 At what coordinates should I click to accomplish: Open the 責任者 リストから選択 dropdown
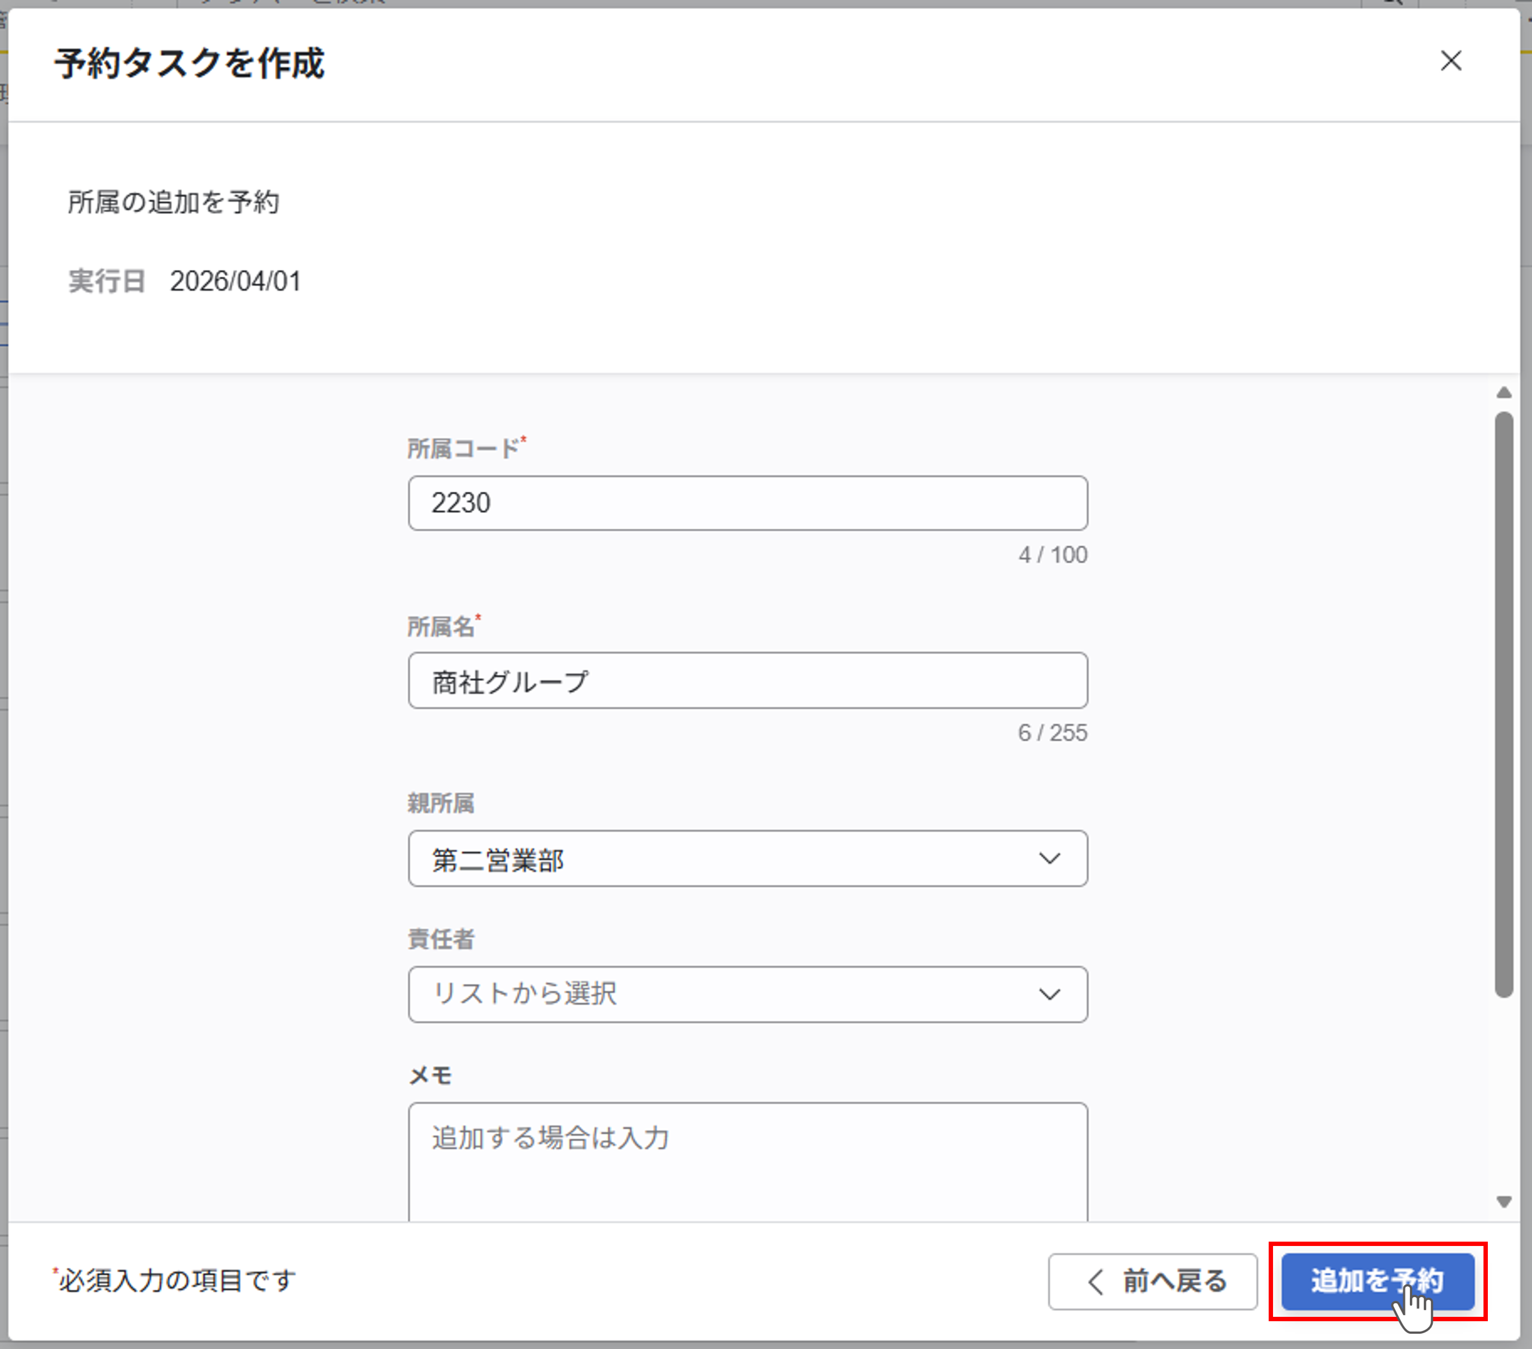coord(720,995)
